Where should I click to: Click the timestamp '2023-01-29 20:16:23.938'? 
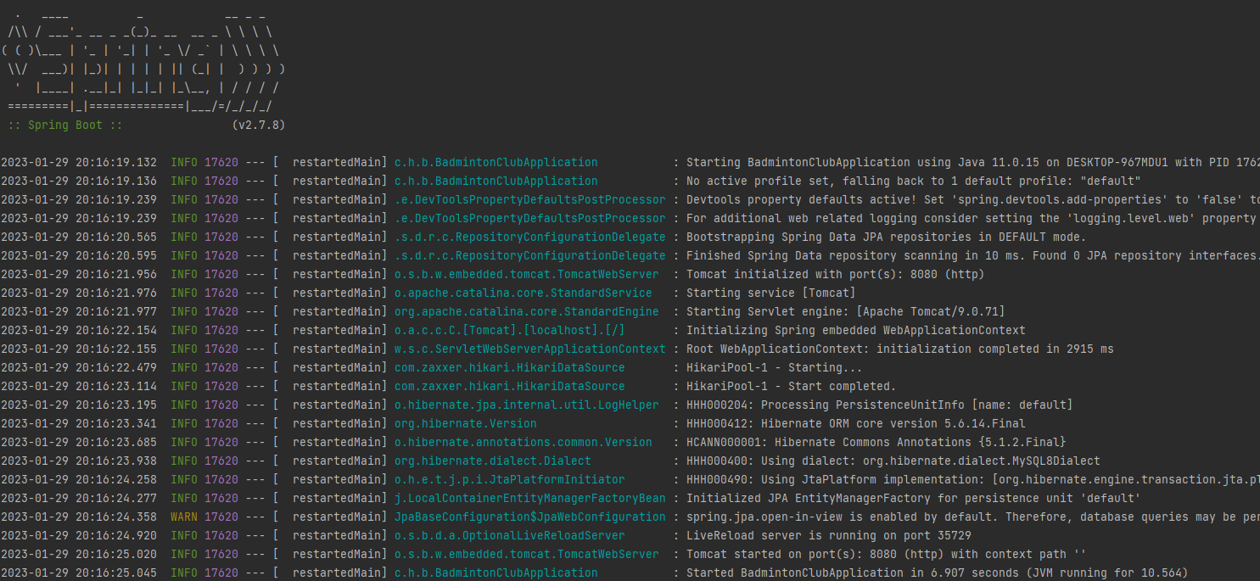79,461
